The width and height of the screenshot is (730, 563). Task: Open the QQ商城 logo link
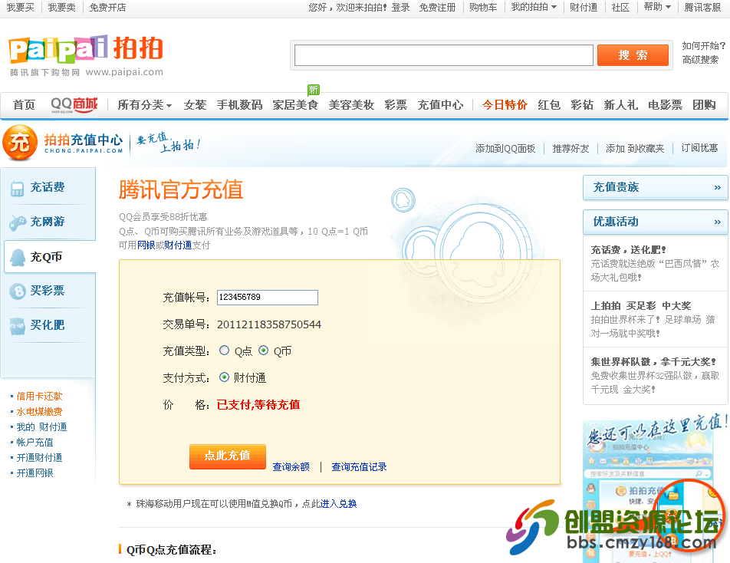pyautogui.click(x=74, y=104)
